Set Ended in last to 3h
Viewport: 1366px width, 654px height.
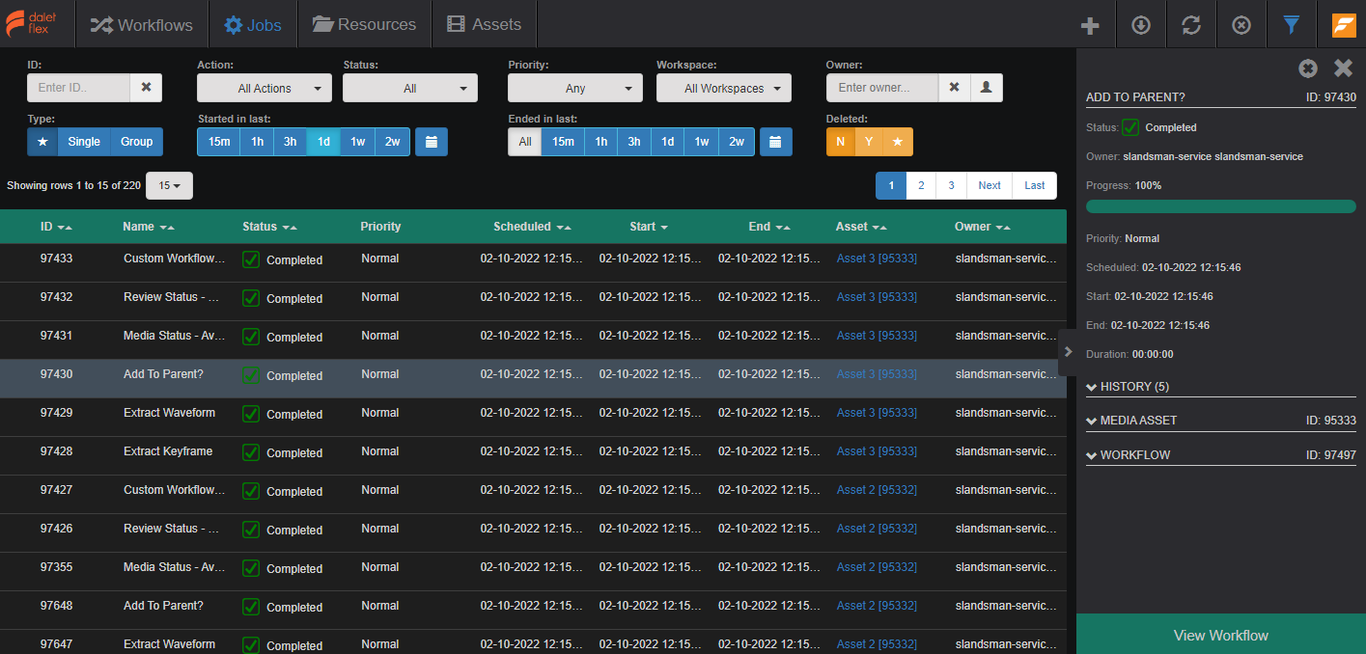point(633,142)
